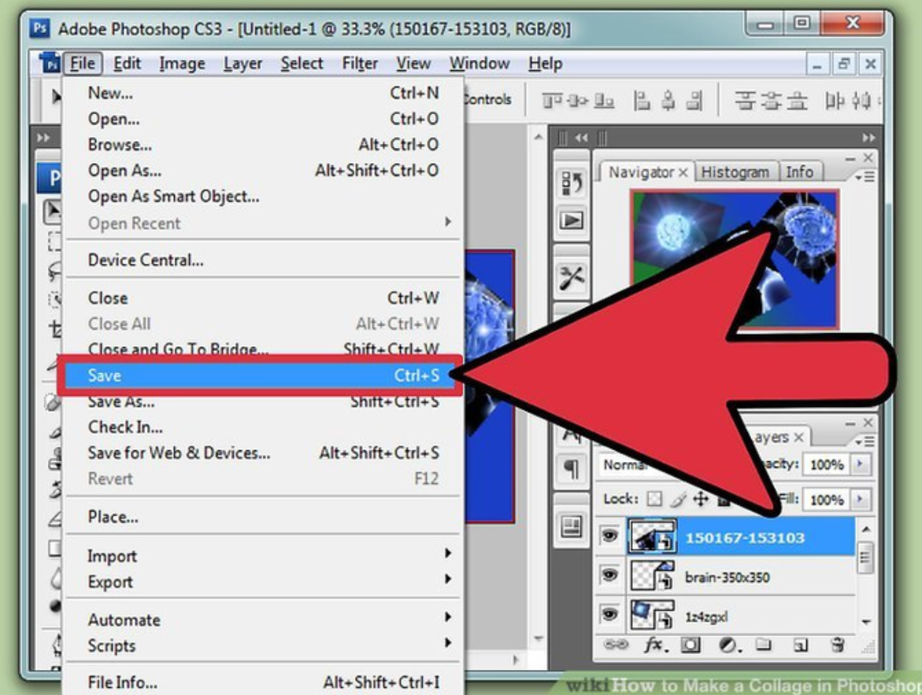
Task: Click the Fill value field
Action: (827, 500)
